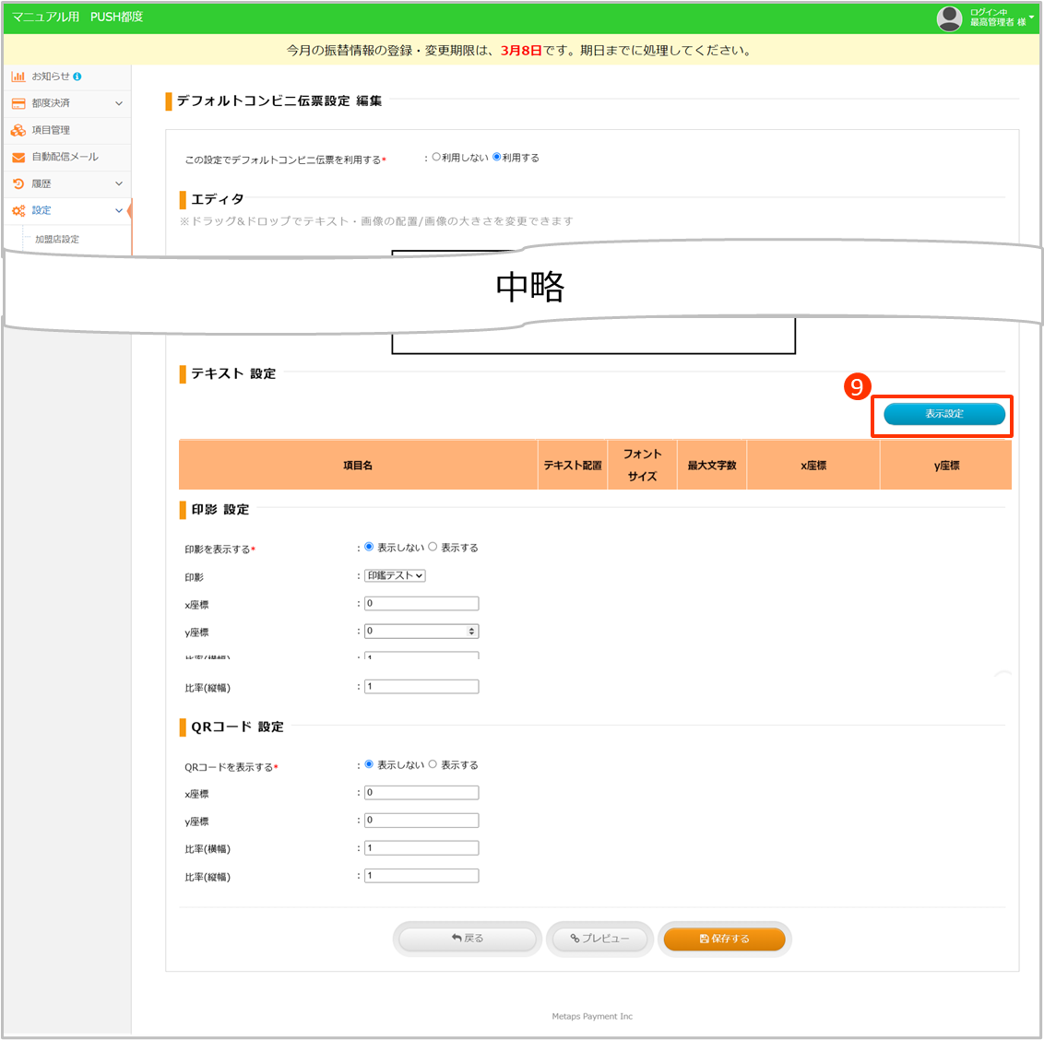Click the 項目管理 cubes icon
The image size is (1044, 1040).
point(18,130)
